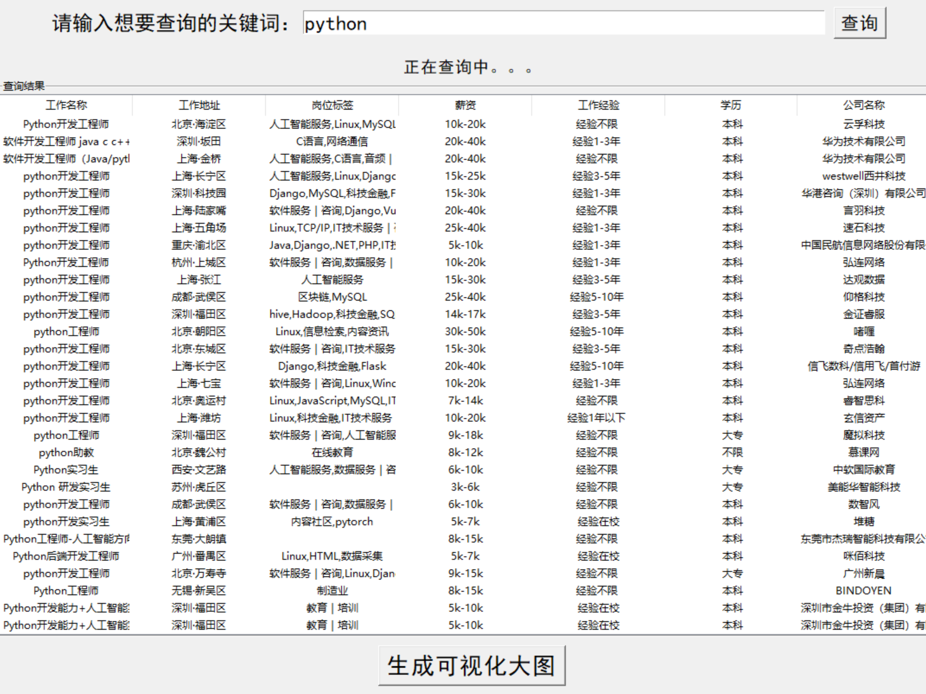Select the Python 研发实习生 job title
Image resolution: width=926 pixels, height=694 pixels.
66,487
